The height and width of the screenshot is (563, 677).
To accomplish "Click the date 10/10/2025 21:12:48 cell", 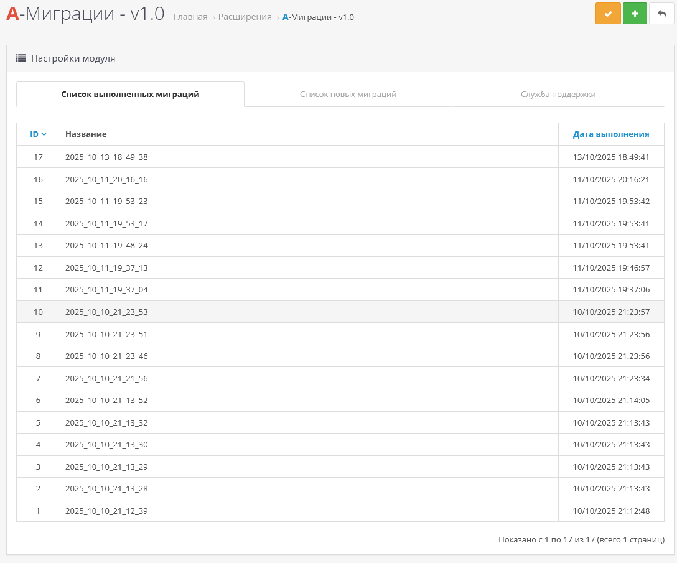I will pyautogui.click(x=610, y=511).
